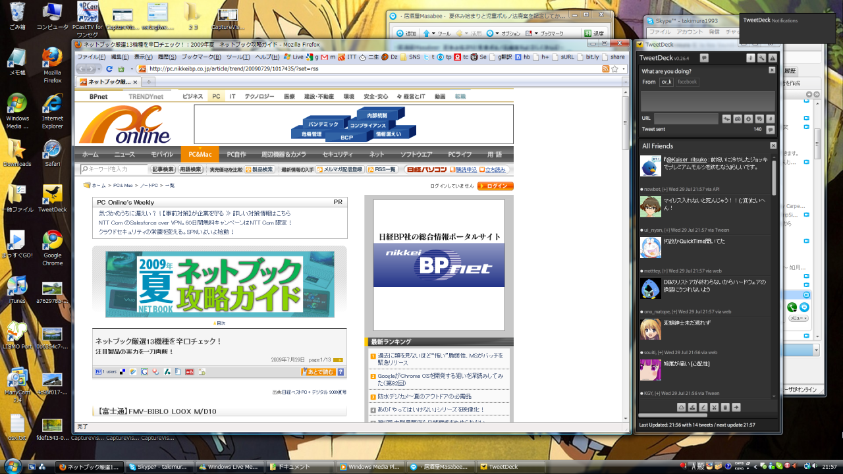The height and width of the screenshot is (474, 843).
Task: Click the scissors icon in TweetDeck column toolbar
Action: point(714,407)
